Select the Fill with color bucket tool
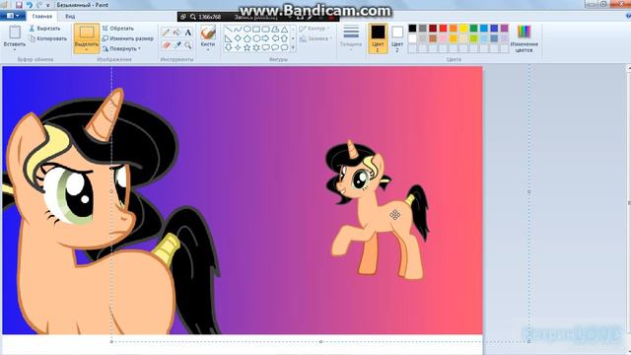The width and height of the screenshot is (631, 355). (x=177, y=33)
